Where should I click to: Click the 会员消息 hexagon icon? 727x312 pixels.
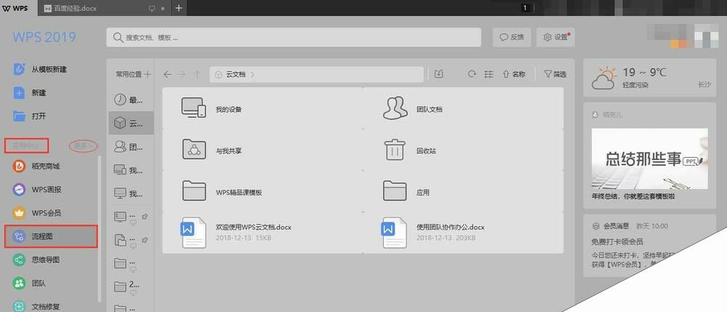(x=596, y=226)
